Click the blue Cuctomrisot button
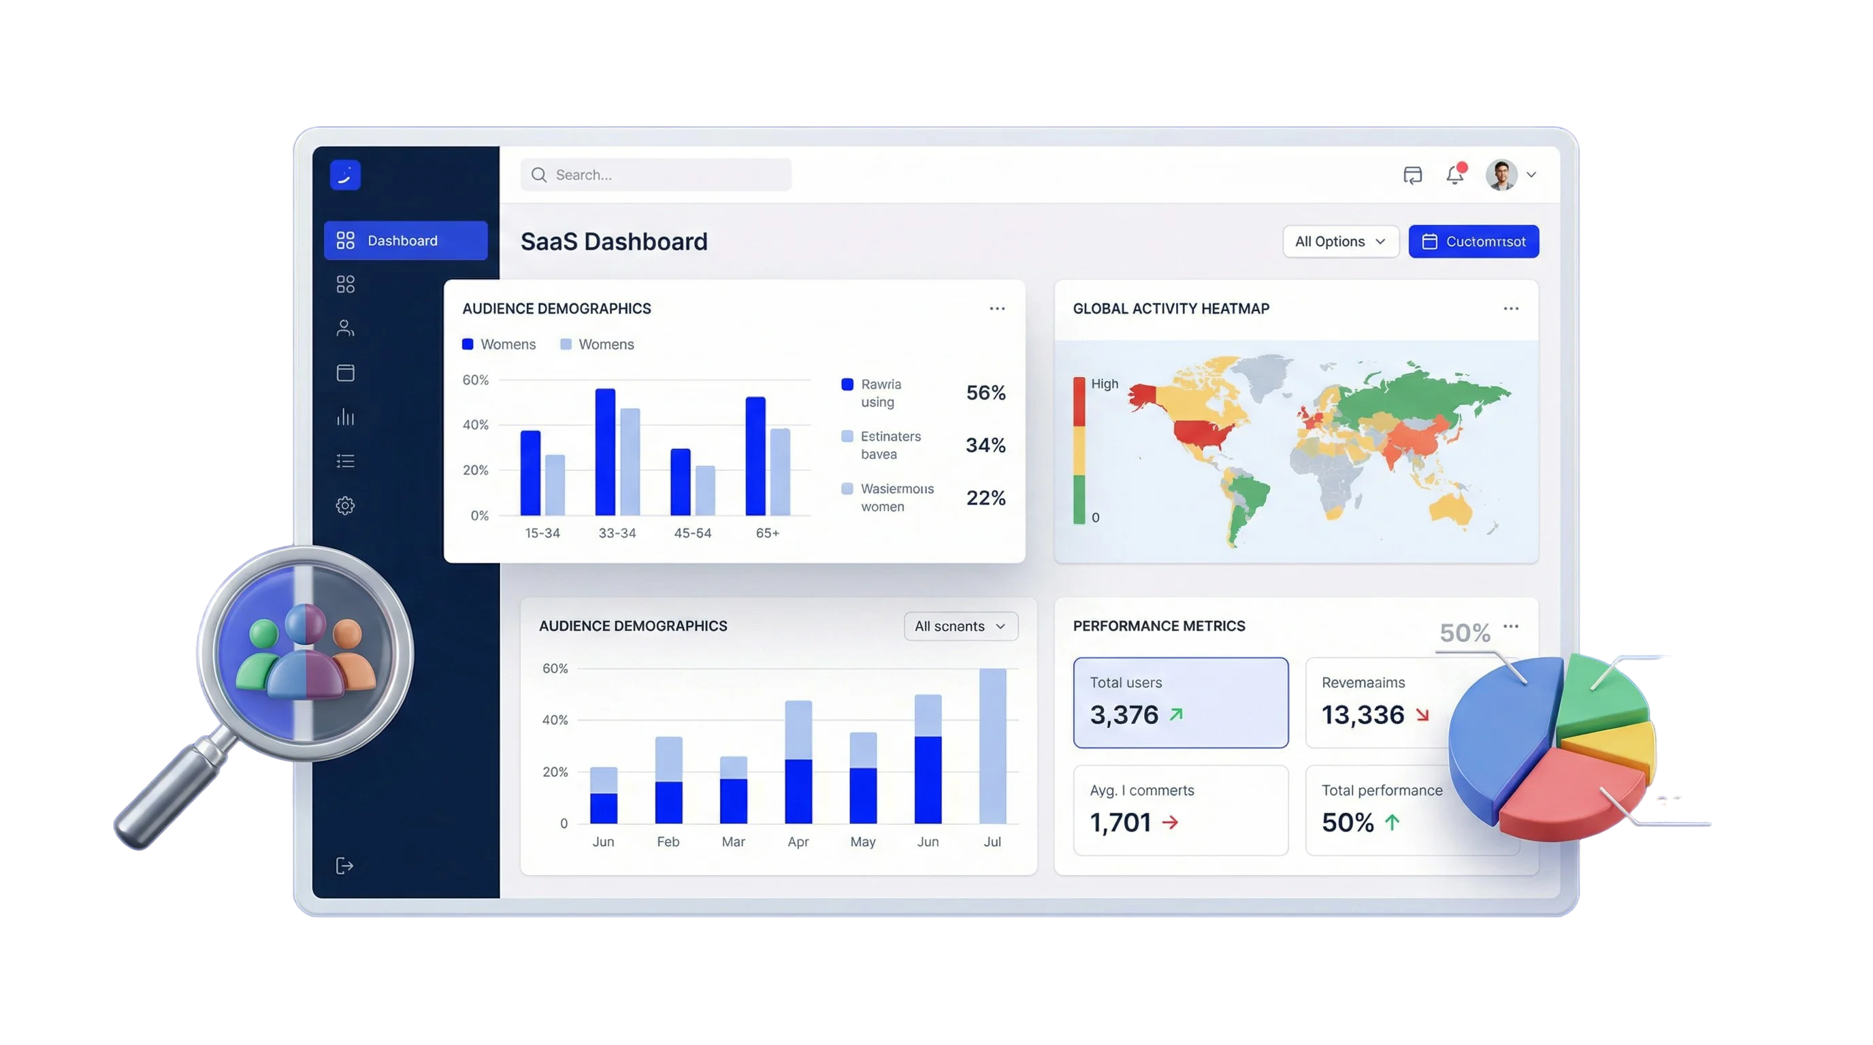1873x1045 pixels. [1473, 242]
